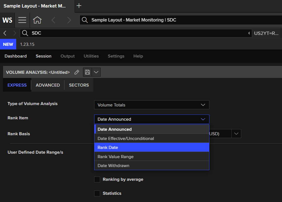Viewport: 282px width, 202px height.
Task: Open the Settings menu
Action: (116, 56)
